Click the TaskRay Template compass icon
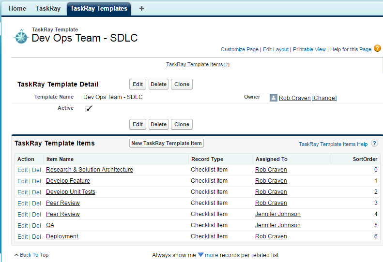This screenshot has height=262, width=383. pyautogui.click(x=21, y=37)
